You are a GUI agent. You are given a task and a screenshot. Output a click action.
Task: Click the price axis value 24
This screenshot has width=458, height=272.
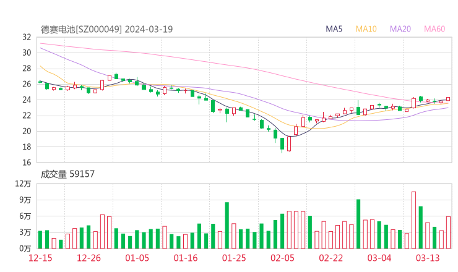click(x=27, y=100)
